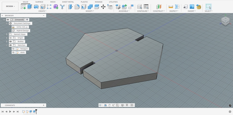This screenshot has height=115, width=233.
Task: Show the Origin folder
Action: [10, 38]
